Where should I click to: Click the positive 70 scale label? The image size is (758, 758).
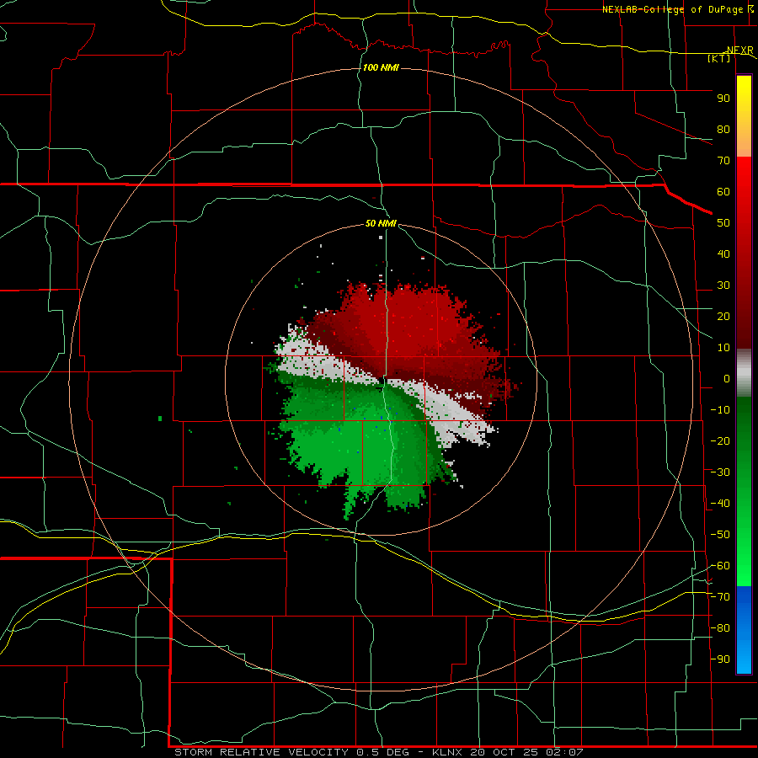pos(723,161)
